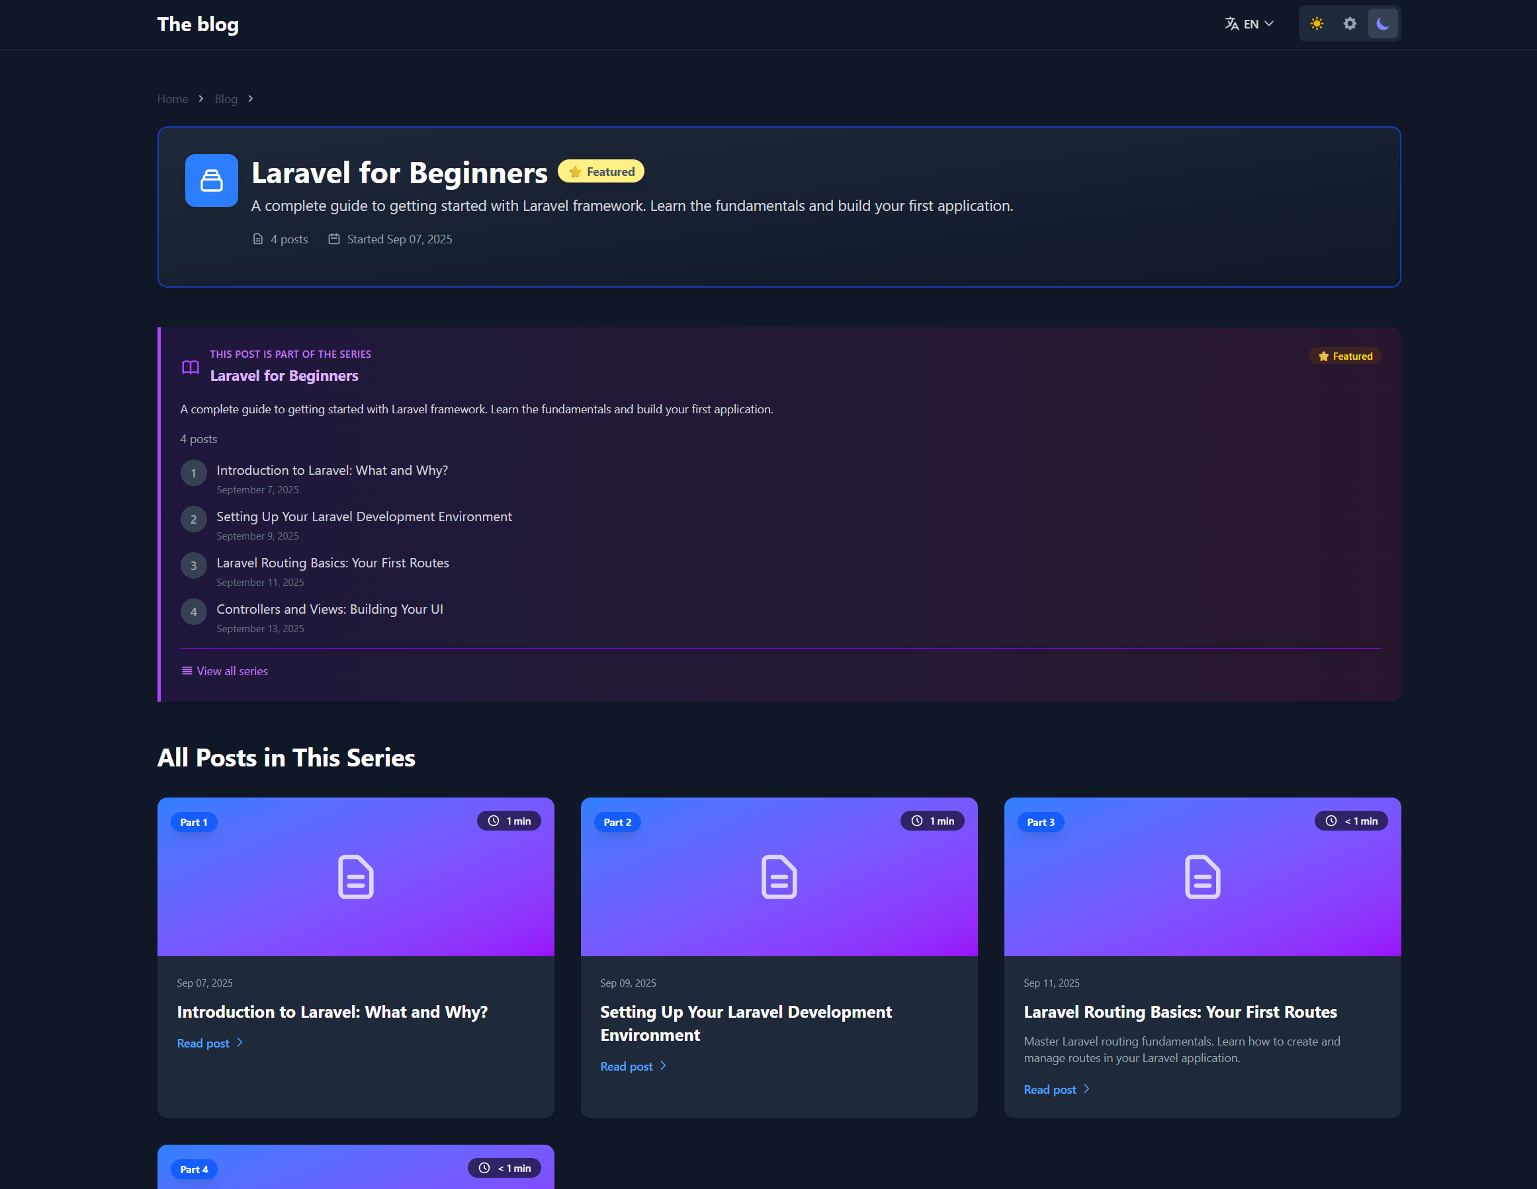Switch to light theme sun icon
The height and width of the screenshot is (1189, 1537).
pyautogui.click(x=1317, y=24)
